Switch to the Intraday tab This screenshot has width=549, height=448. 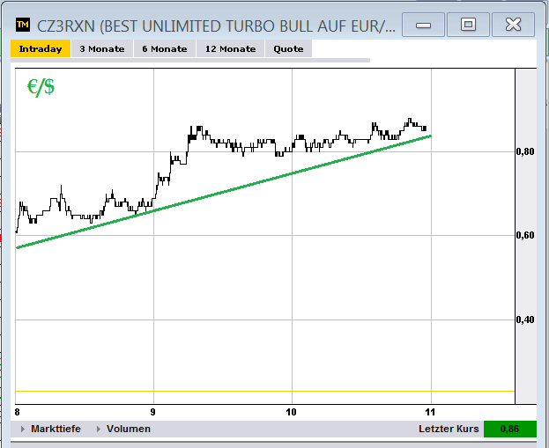(40, 49)
